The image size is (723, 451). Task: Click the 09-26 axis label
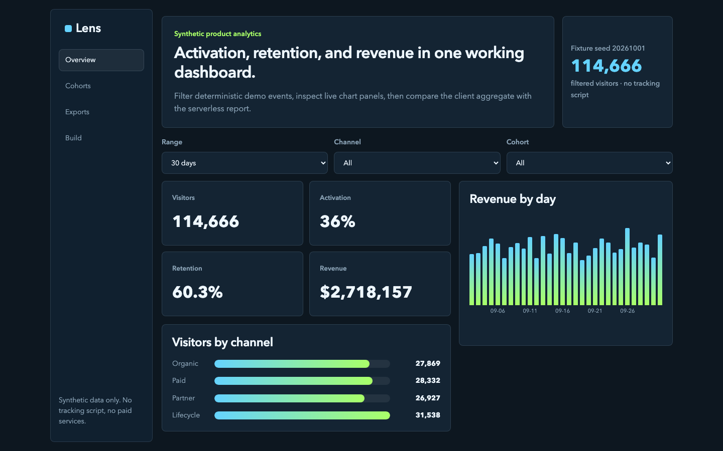(628, 311)
